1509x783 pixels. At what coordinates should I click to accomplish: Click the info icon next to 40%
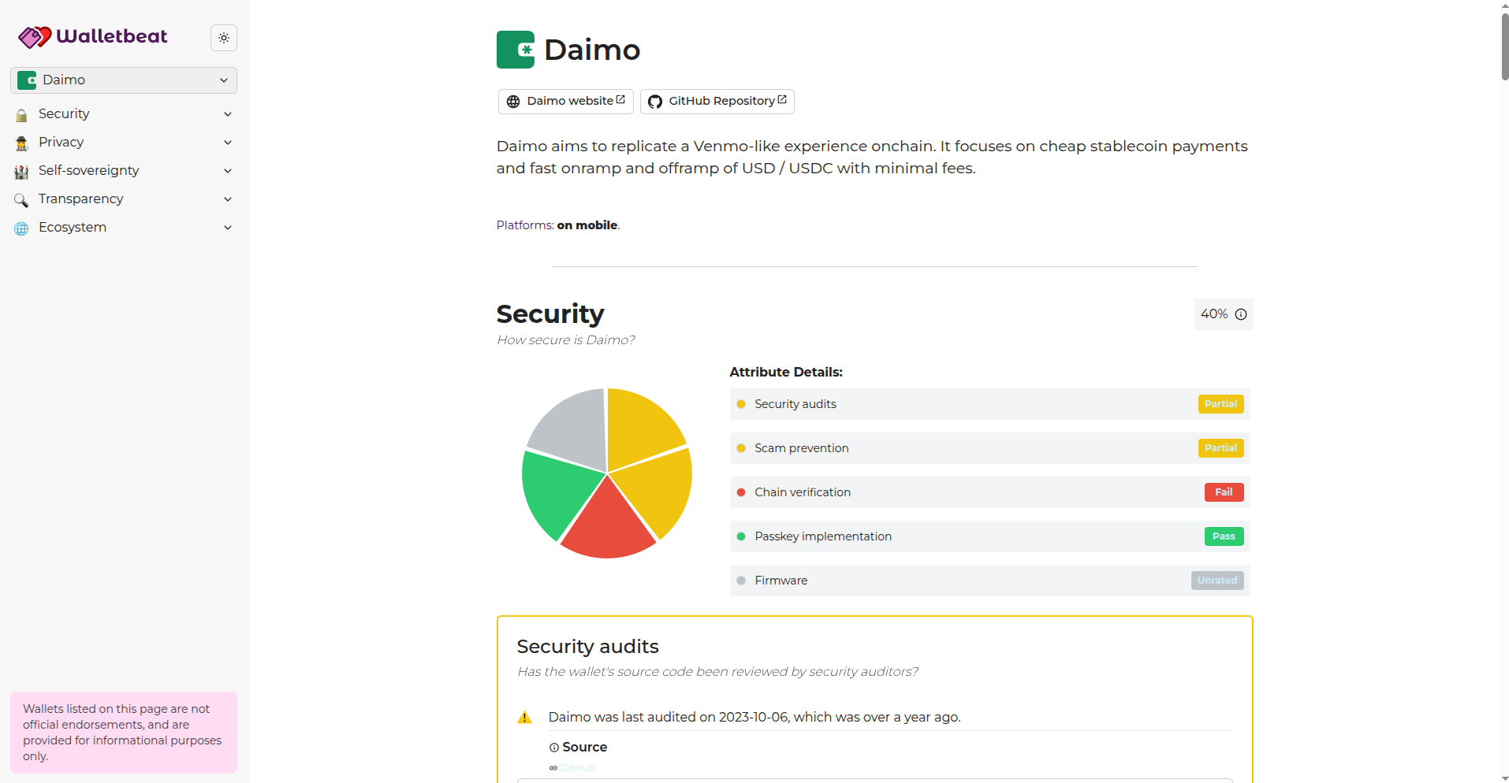[1241, 314]
